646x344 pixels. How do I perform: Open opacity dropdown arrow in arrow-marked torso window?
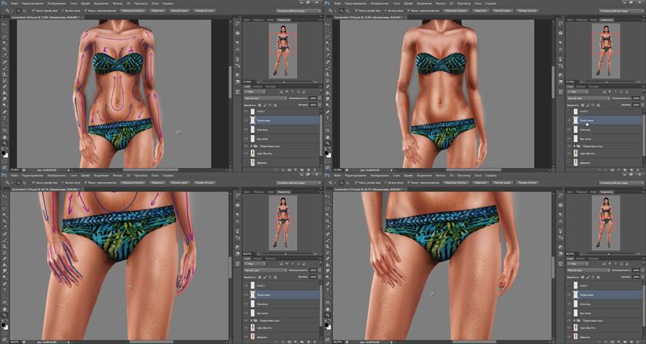pyautogui.click(x=320, y=99)
